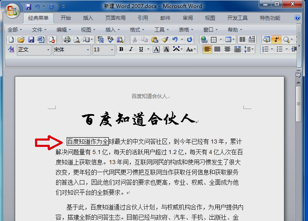Click the Office orb button
The image size is (308, 221).
point(12,11)
